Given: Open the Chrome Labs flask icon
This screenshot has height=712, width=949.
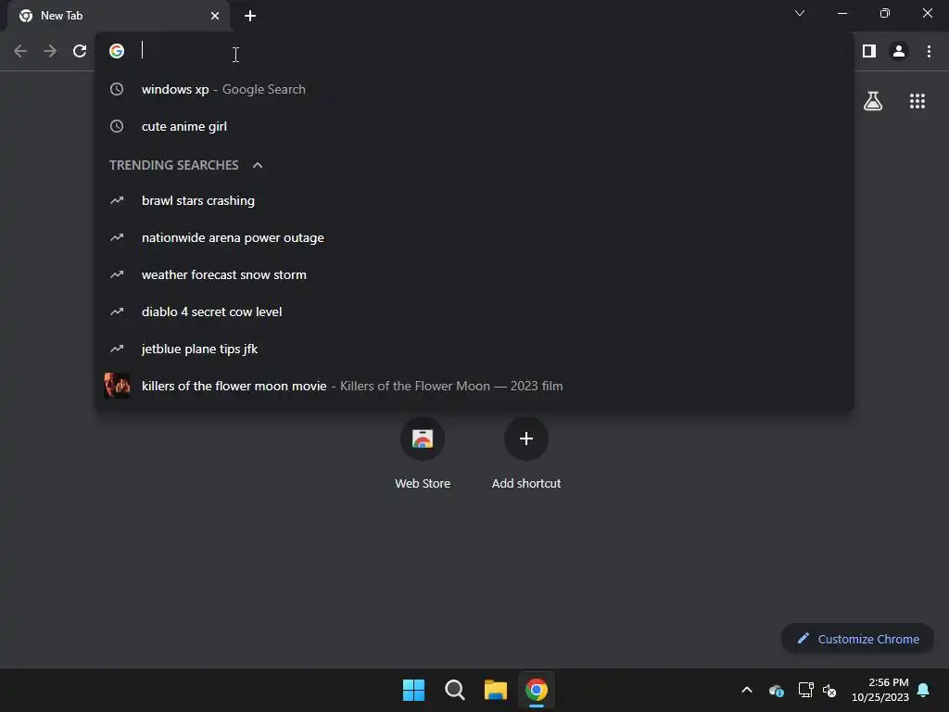Looking at the screenshot, I should [873, 100].
